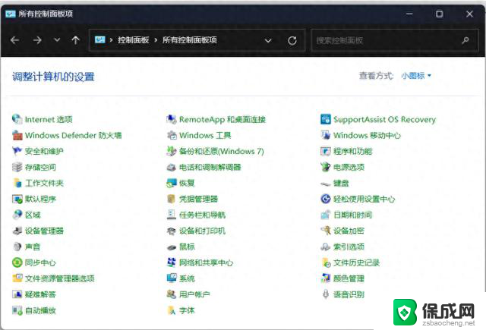Open the 电源选项 link

point(349,167)
